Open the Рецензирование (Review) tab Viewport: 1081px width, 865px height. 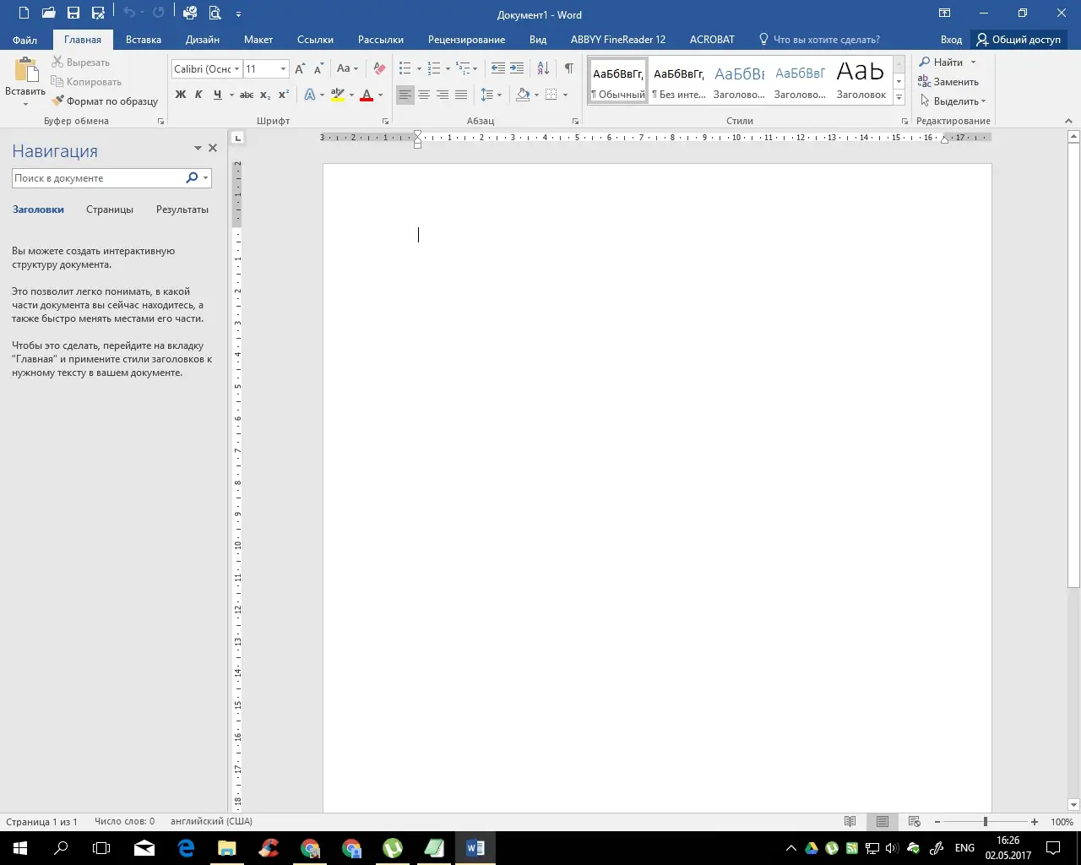tap(466, 40)
